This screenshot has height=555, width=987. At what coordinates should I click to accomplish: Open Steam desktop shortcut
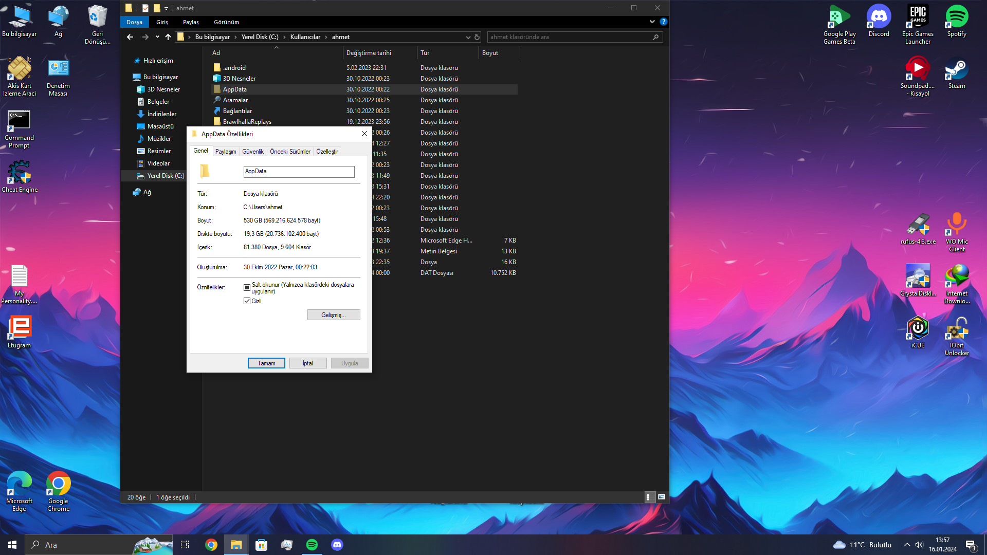[x=957, y=72]
